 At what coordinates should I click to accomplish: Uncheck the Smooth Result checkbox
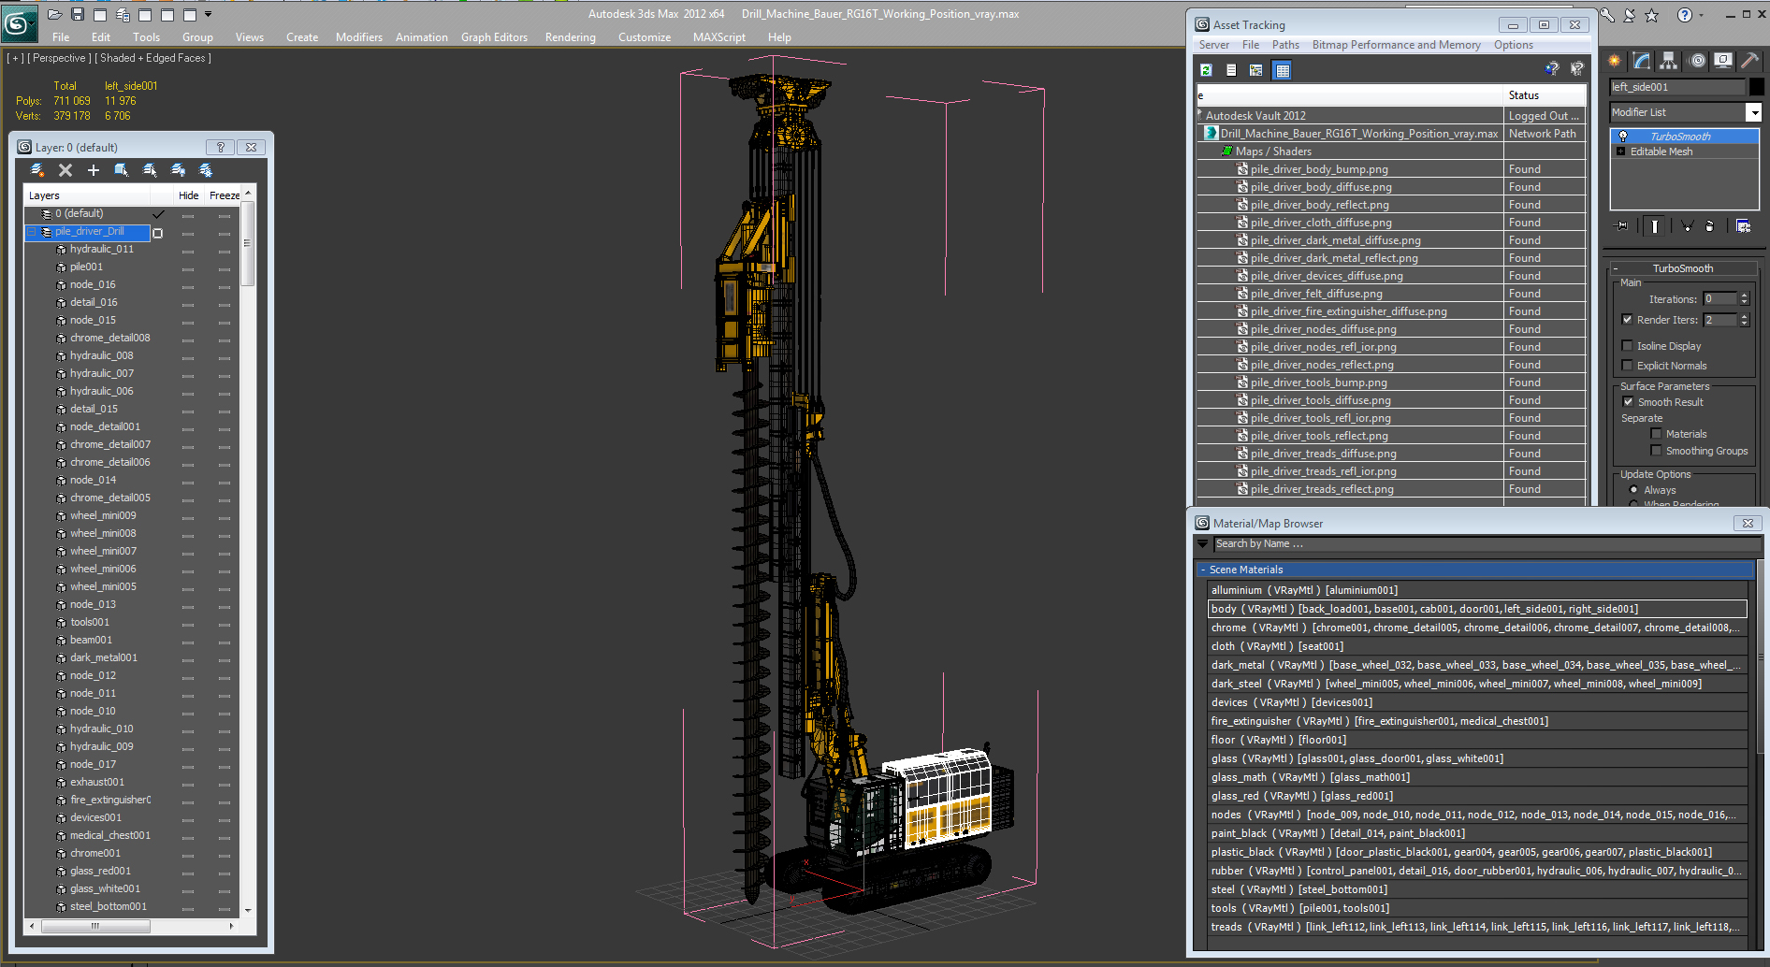[1628, 402]
